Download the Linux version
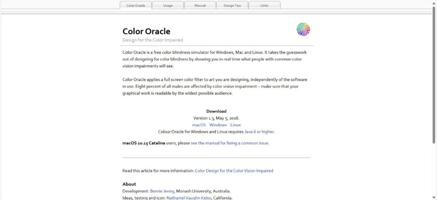 (235, 125)
